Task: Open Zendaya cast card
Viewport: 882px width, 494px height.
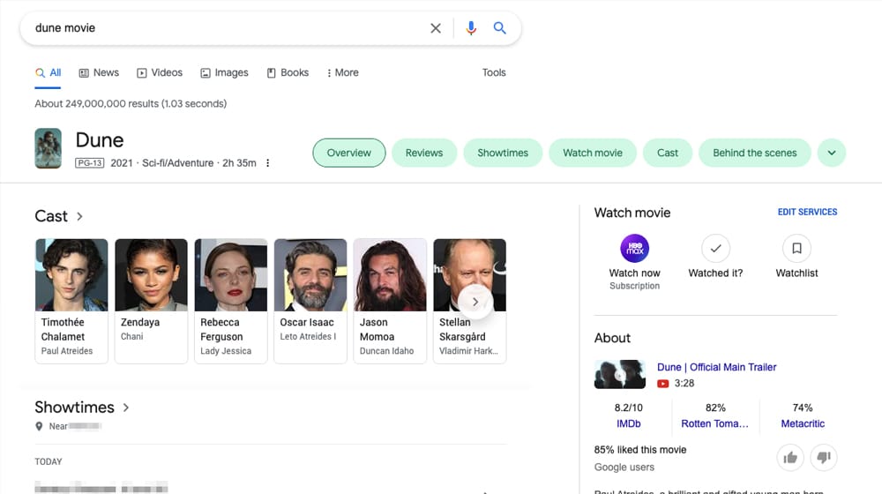Action: pyautogui.click(x=152, y=301)
